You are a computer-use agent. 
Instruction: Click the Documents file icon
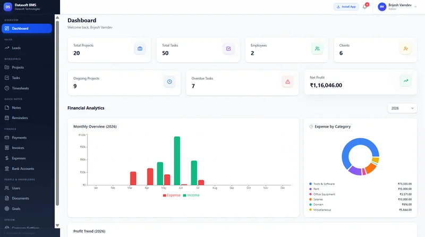[7, 198]
